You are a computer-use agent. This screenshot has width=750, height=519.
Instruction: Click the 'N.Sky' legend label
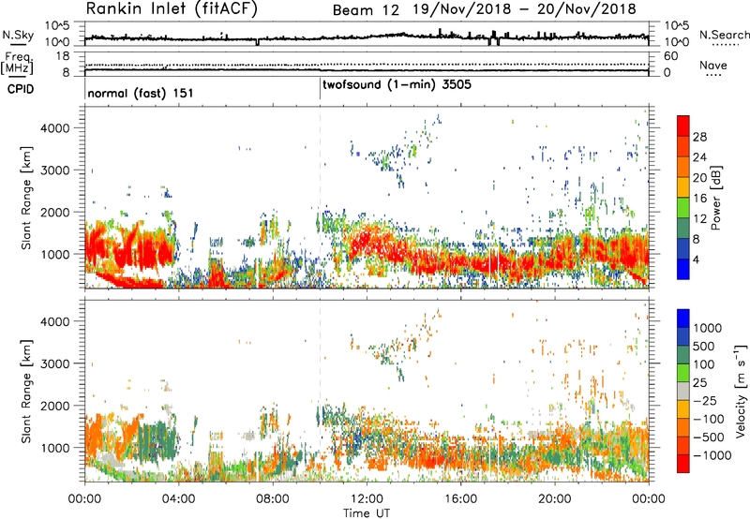(x=18, y=35)
